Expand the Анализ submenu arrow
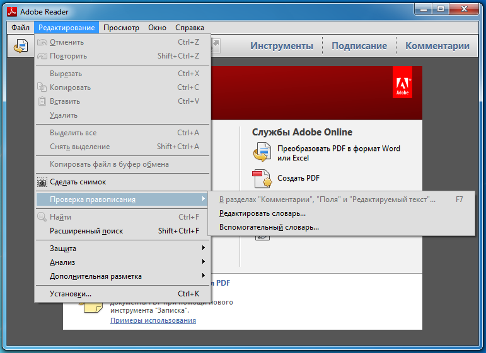 tap(204, 262)
